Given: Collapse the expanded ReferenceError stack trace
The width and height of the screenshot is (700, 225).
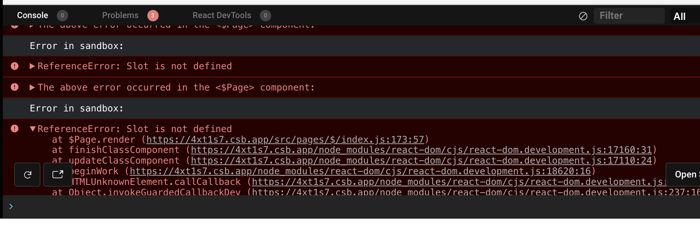Looking at the screenshot, I should [33, 128].
